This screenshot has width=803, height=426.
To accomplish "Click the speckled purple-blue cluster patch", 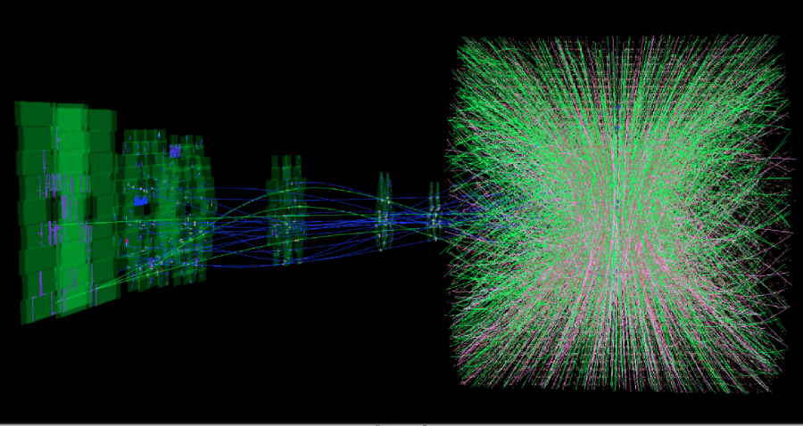I will tap(175, 151).
